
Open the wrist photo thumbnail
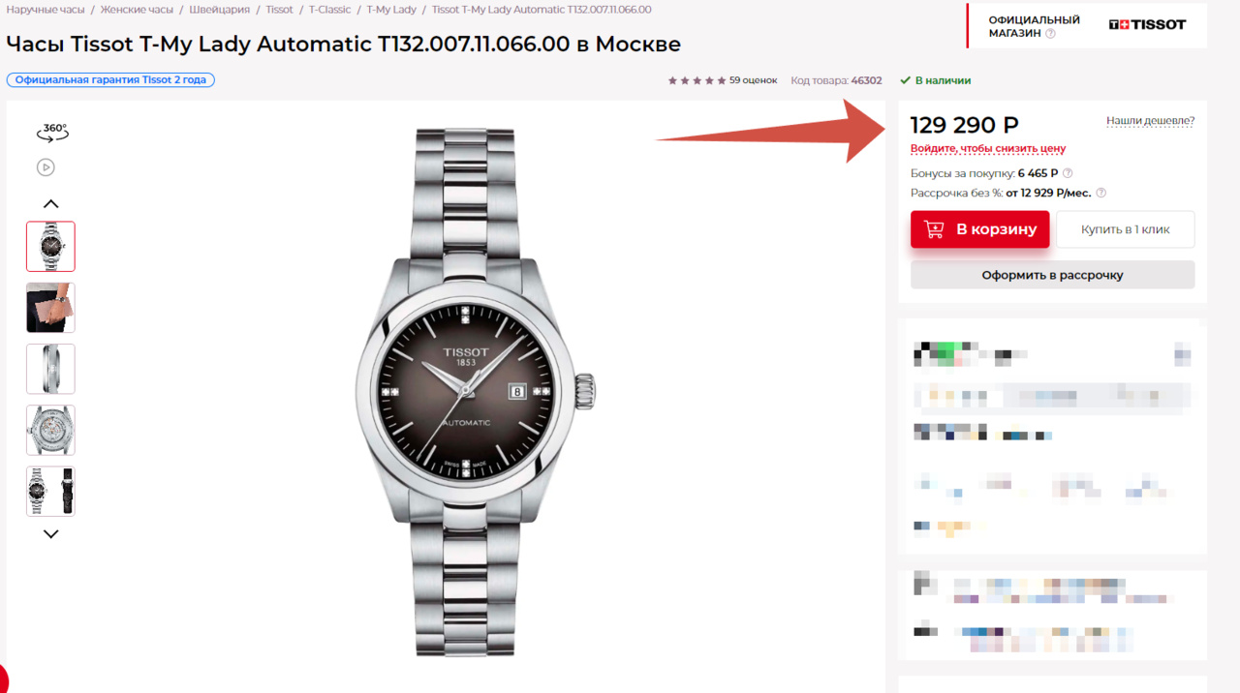[50, 308]
